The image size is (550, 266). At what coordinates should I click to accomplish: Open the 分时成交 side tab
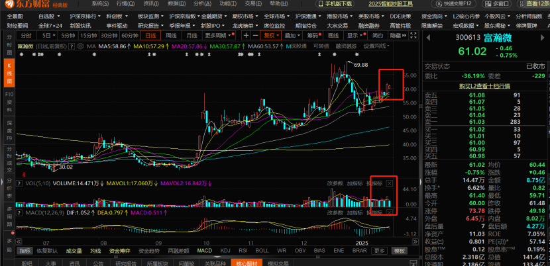[9, 160]
